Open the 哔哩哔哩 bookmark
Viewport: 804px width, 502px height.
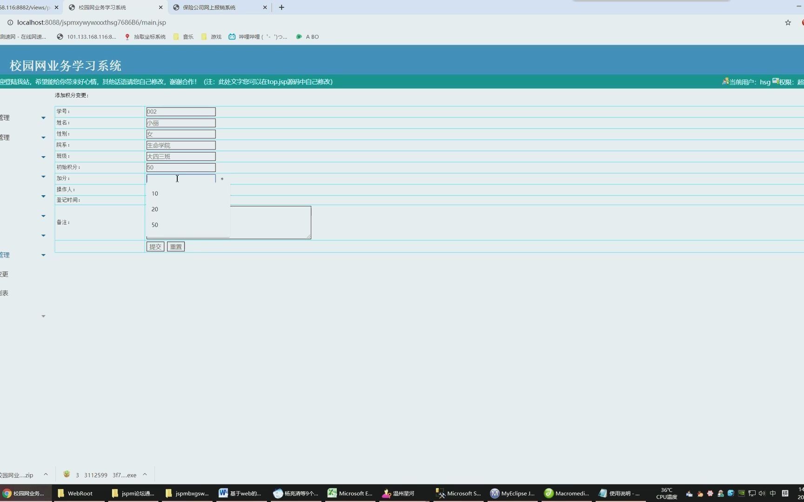[258, 37]
